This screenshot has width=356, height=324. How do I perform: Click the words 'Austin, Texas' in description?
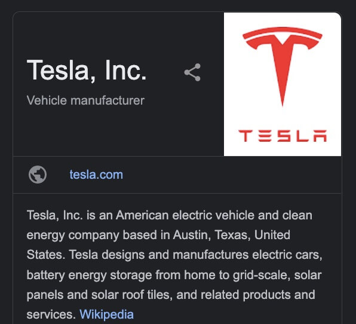[211, 235]
